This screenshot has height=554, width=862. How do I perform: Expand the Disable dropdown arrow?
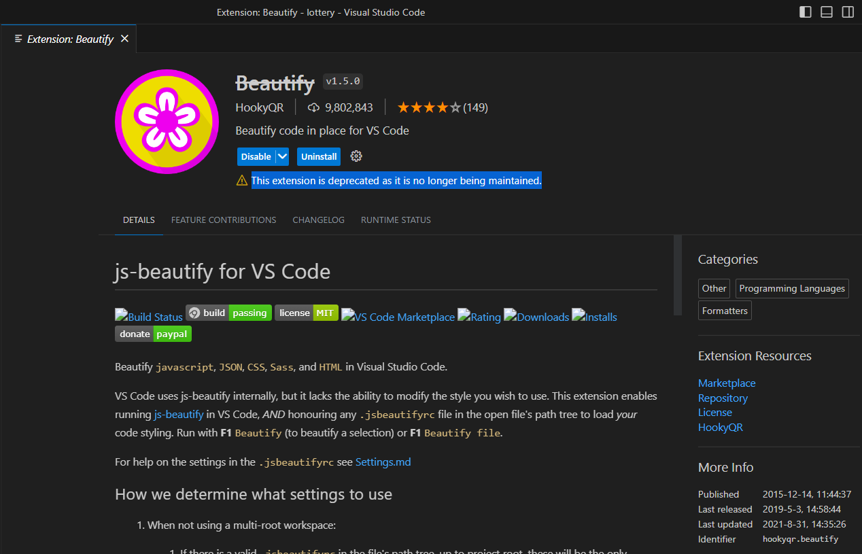tap(283, 156)
